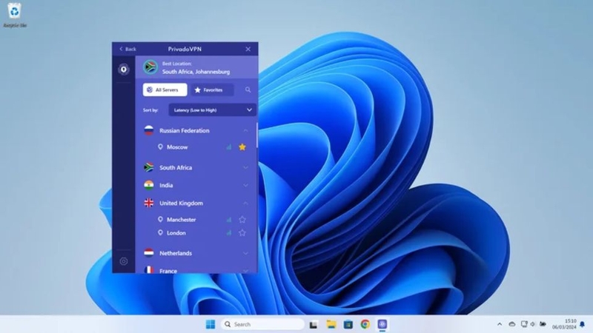This screenshot has width=593, height=333.
Task: Connect to the Moscow server
Action: tap(177, 147)
